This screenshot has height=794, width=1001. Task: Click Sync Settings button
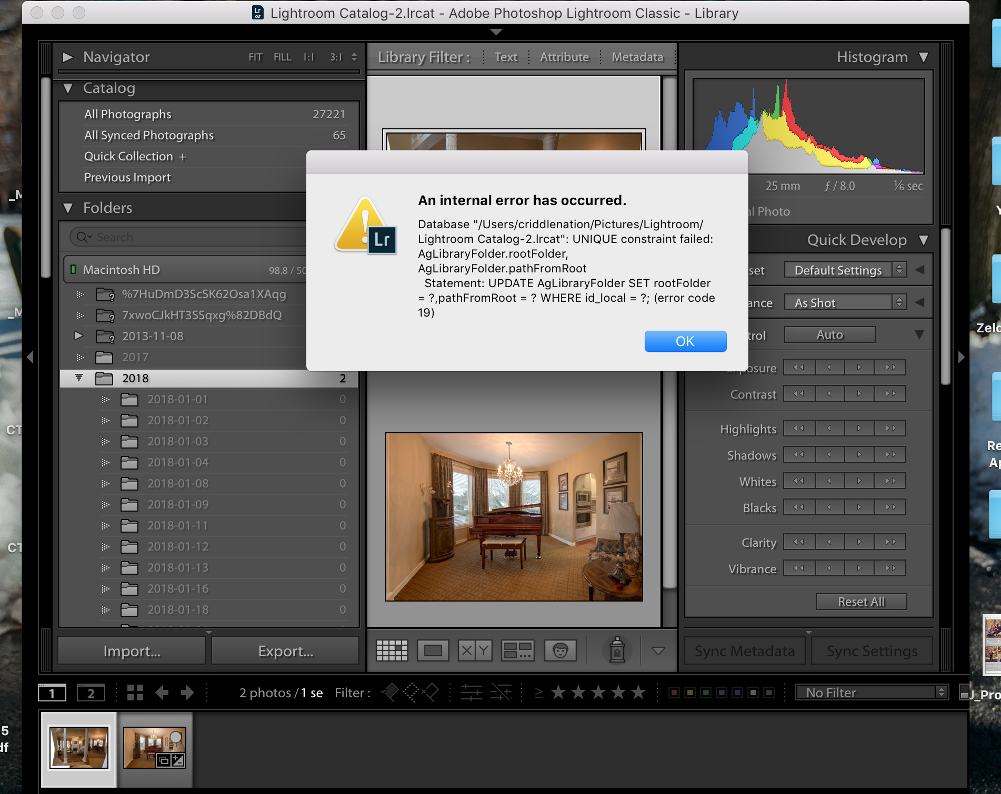coord(872,651)
